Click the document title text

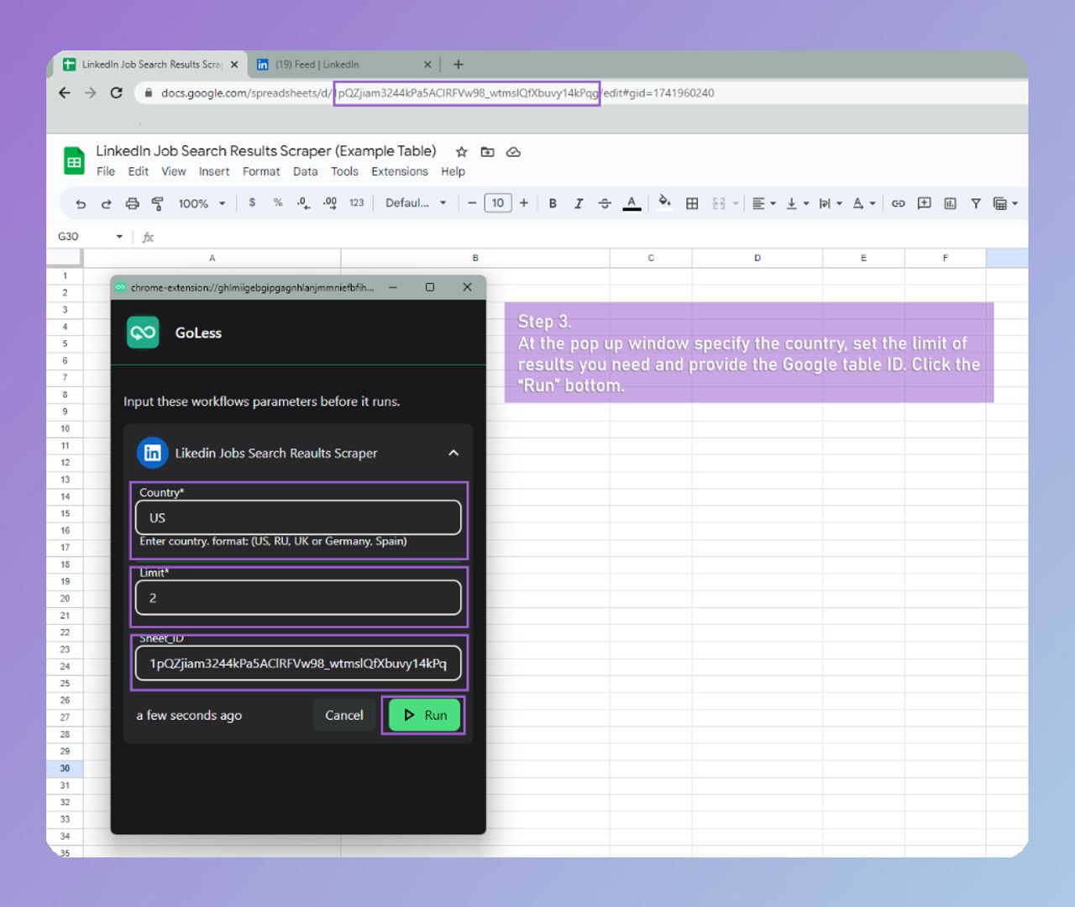[x=266, y=151]
